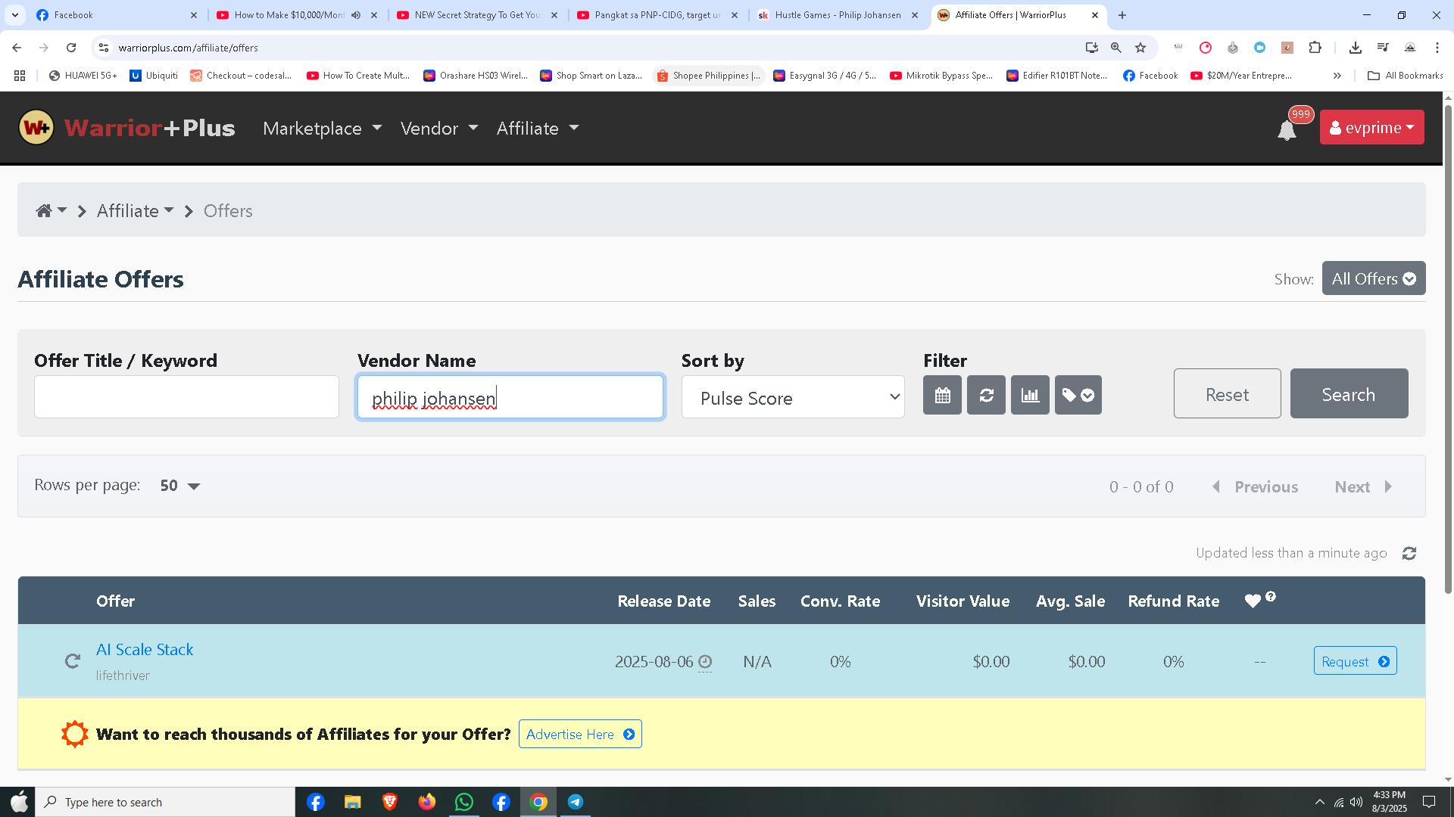Expand the Rows per page dropdown

pyautogui.click(x=180, y=486)
